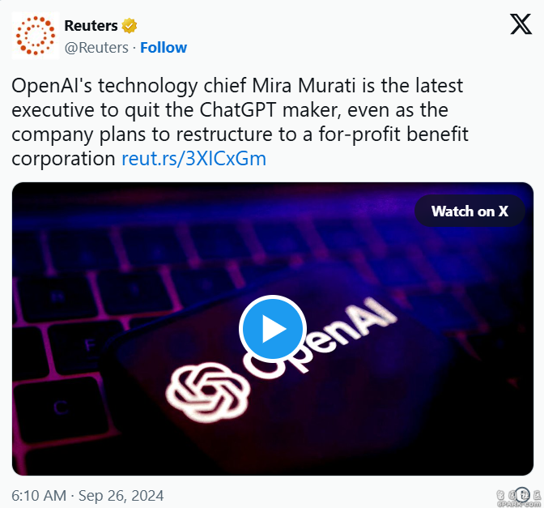Click the keyboard C key in the video
The height and width of the screenshot is (508, 544).
[61, 408]
